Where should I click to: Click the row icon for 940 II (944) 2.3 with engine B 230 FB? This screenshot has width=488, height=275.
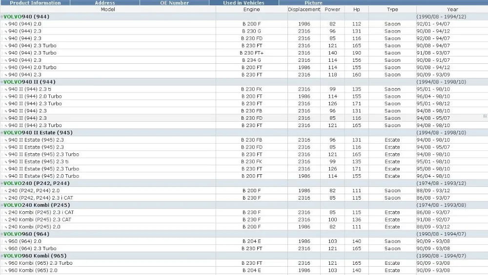pyautogui.click(x=5, y=111)
